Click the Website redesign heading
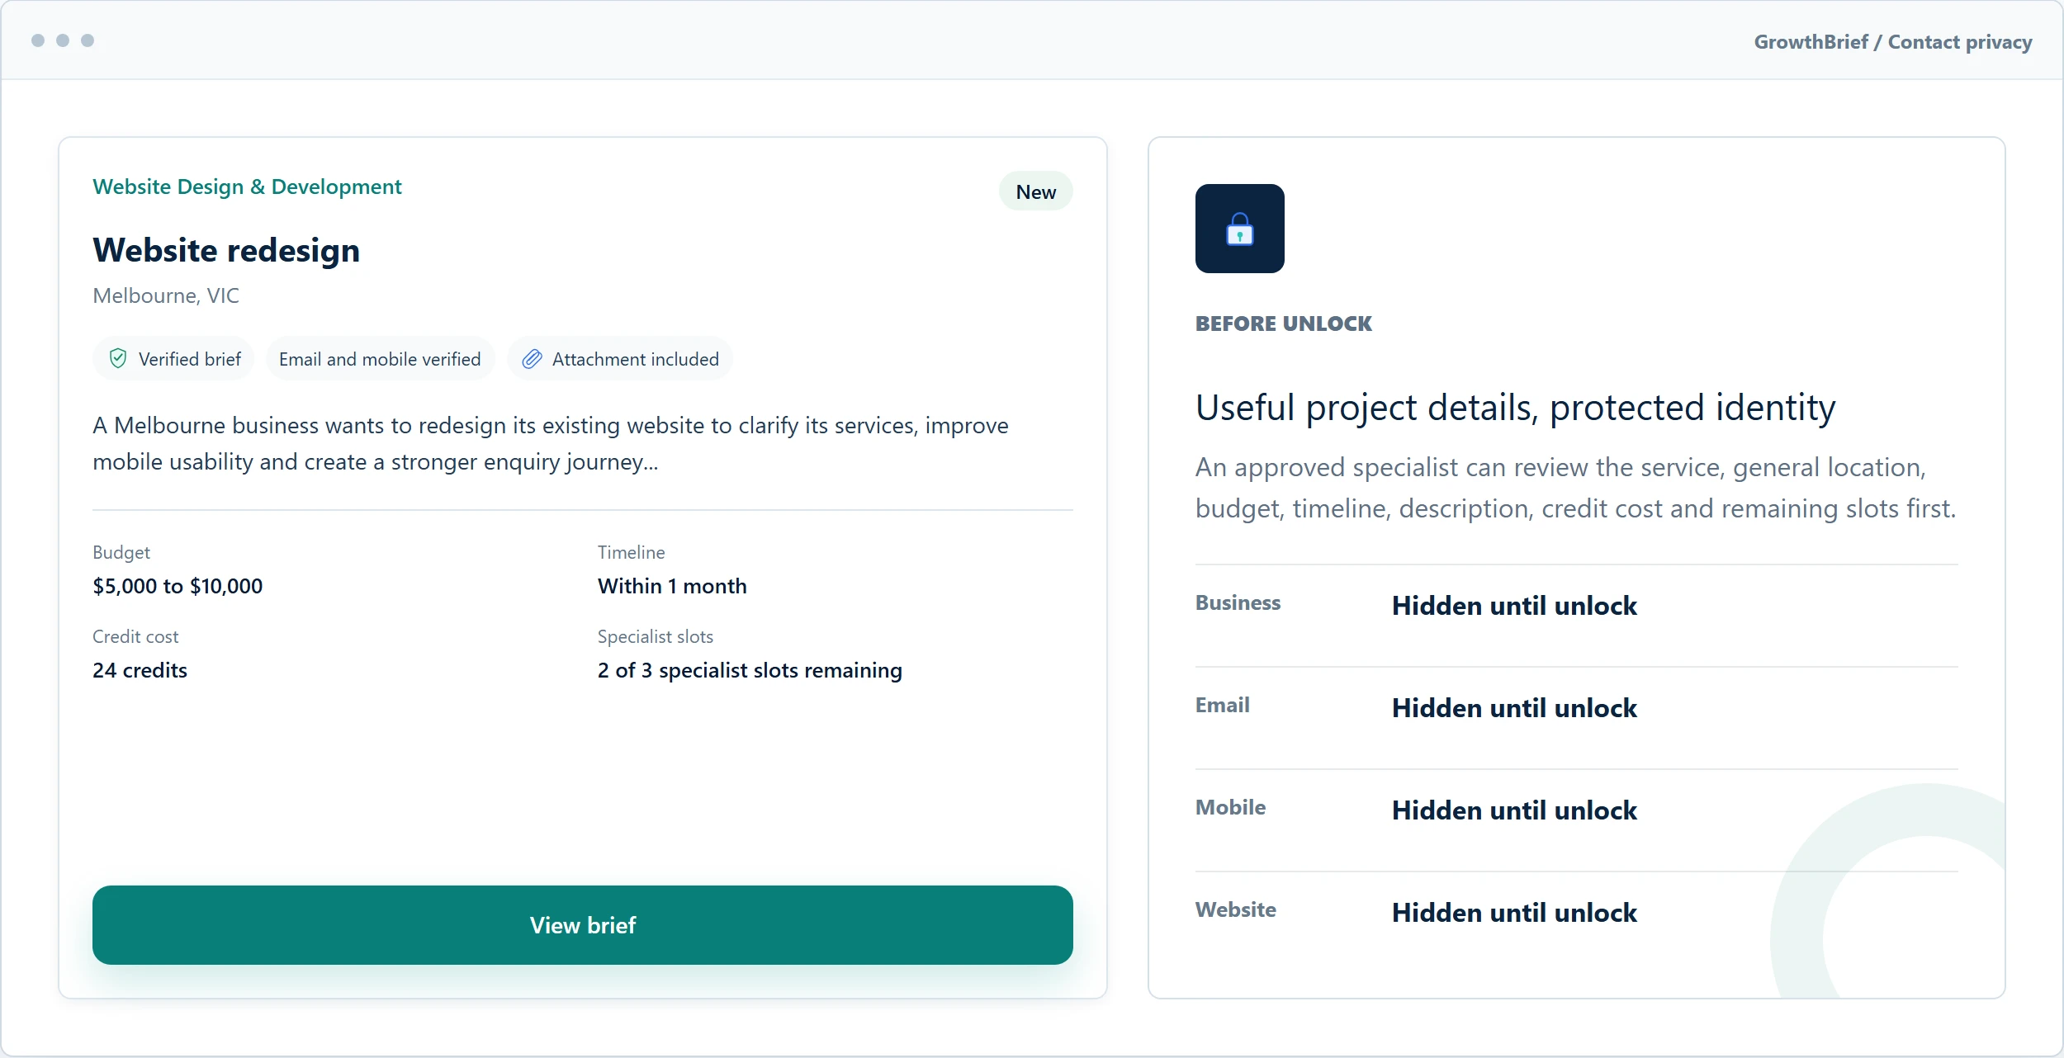Viewport: 2064px width, 1058px height. 226,250
